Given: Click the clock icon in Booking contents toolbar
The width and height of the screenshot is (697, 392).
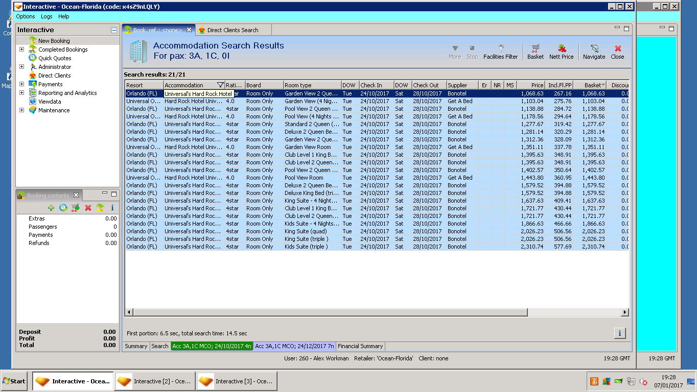Looking at the screenshot, I should (x=63, y=208).
